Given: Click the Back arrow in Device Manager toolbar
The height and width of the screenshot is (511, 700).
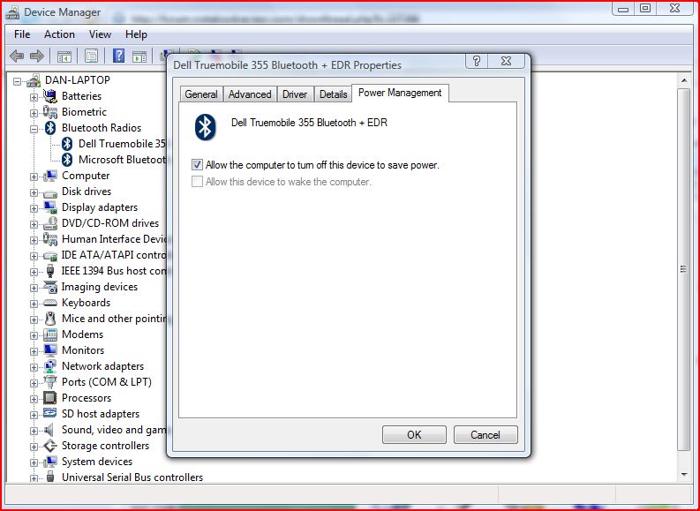Looking at the screenshot, I should [17, 56].
